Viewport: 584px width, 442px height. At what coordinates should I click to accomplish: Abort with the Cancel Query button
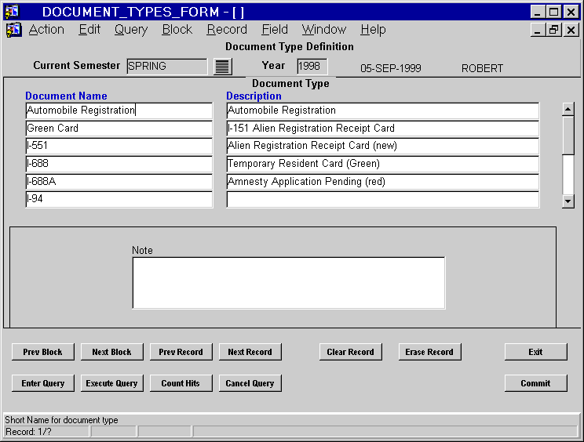point(250,383)
